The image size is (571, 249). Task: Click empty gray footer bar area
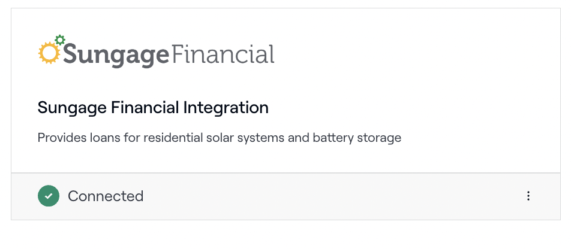coord(327,196)
